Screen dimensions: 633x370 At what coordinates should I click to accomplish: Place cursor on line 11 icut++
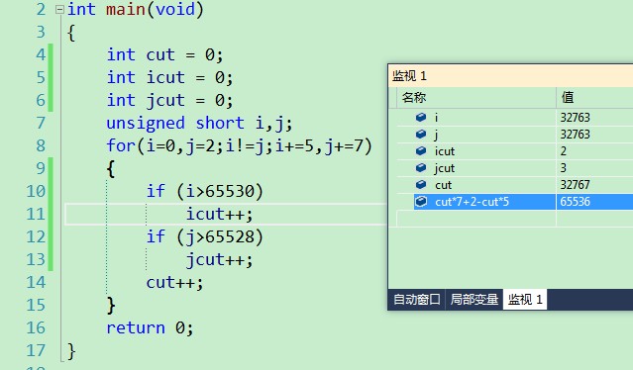pos(219,214)
